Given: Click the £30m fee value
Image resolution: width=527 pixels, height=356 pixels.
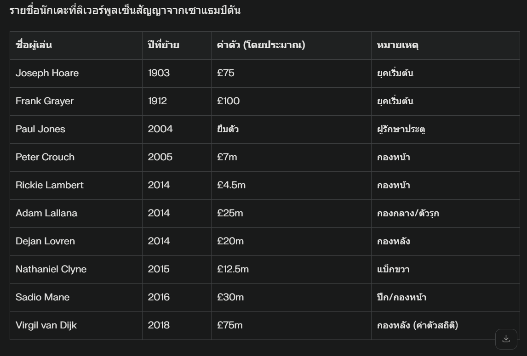Looking at the screenshot, I should pyautogui.click(x=230, y=297).
